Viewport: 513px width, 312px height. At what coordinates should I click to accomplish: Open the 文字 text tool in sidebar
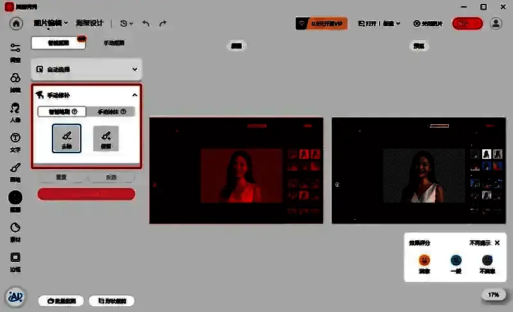point(15,142)
